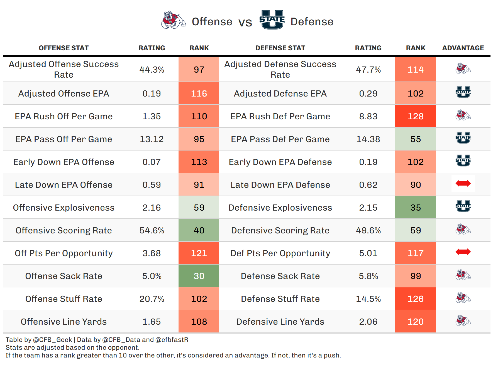Viewport: 493px width, 365px height.
Task: Click the @cfbfastR handle in the footer
Action: pyautogui.click(x=172, y=340)
